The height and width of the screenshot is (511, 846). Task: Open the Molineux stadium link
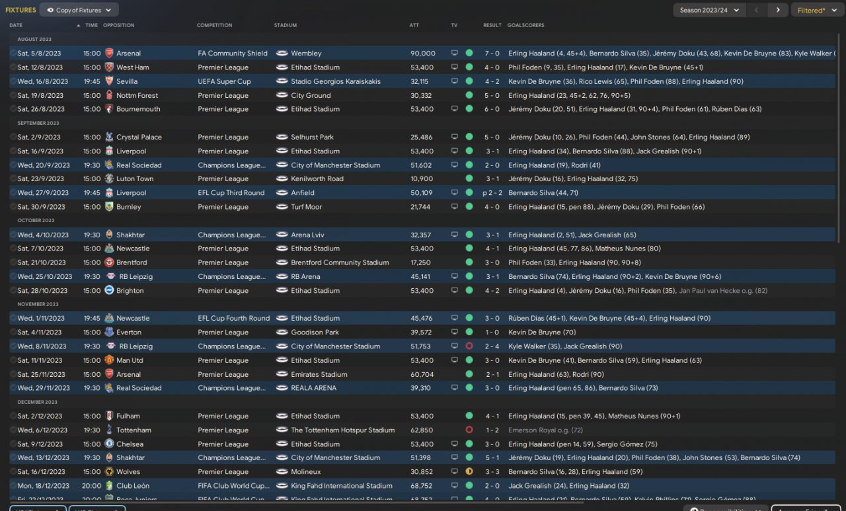[306, 472]
